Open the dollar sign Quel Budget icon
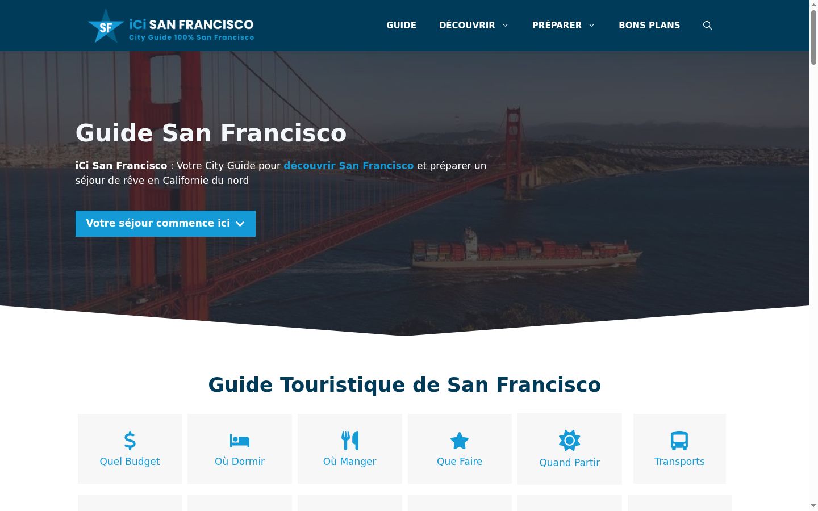Screen dimensions: 818x511 pos(130,441)
